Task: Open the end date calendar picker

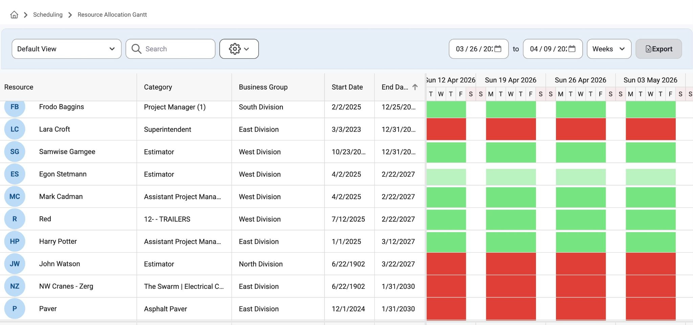Action: tap(572, 49)
